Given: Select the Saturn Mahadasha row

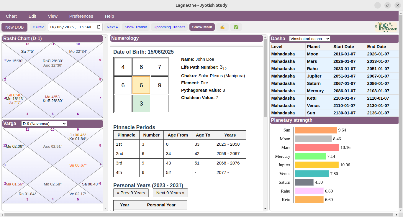Looking at the screenshot, I should [334, 83].
